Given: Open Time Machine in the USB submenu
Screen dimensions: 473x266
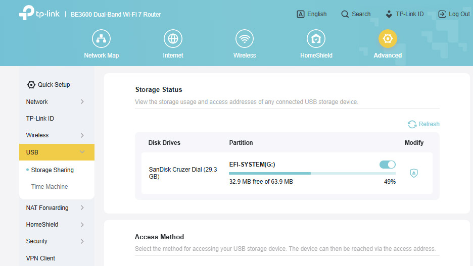Looking at the screenshot, I should [50, 187].
